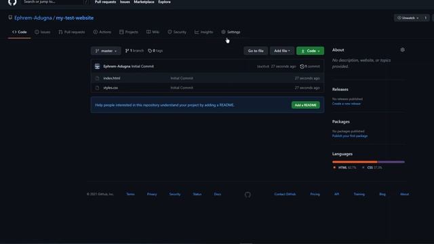Open Pricing link in footer

(x=315, y=195)
